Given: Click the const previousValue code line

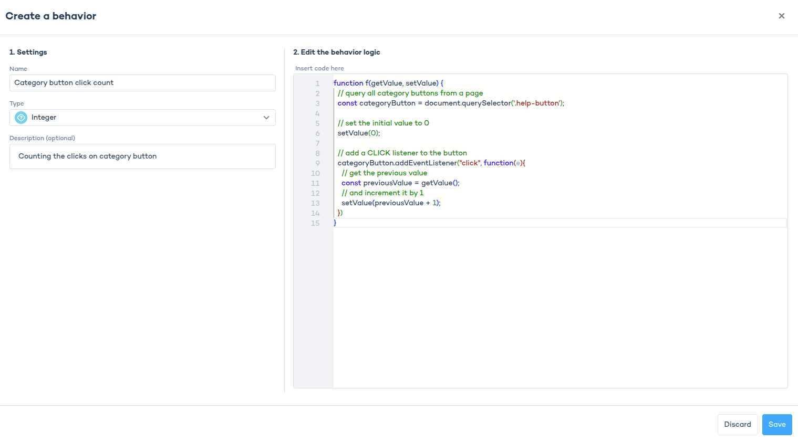Looking at the screenshot, I should pyautogui.click(x=400, y=183).
